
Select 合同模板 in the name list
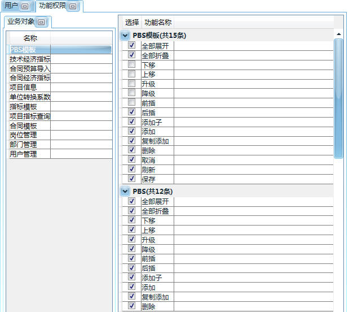coord(60,126)
